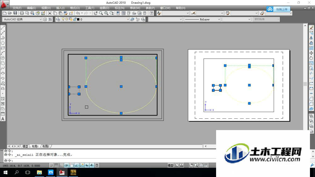
Task: Toggle Object Snap in status bar
Action: point(72,165)
